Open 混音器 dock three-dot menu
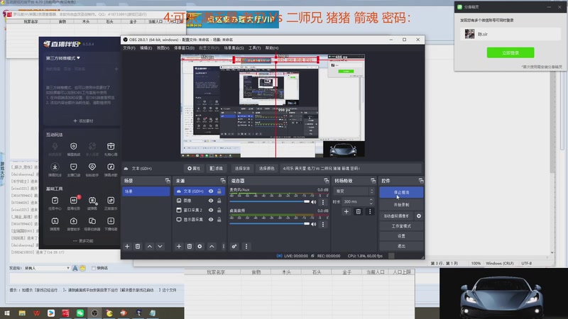568x319 pixels. point(246,246)
